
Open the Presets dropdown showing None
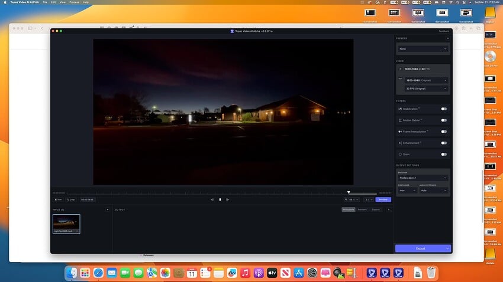click(423, 49)
